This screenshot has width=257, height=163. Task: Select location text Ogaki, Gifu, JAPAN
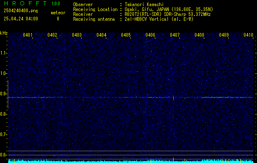(147, 9)
